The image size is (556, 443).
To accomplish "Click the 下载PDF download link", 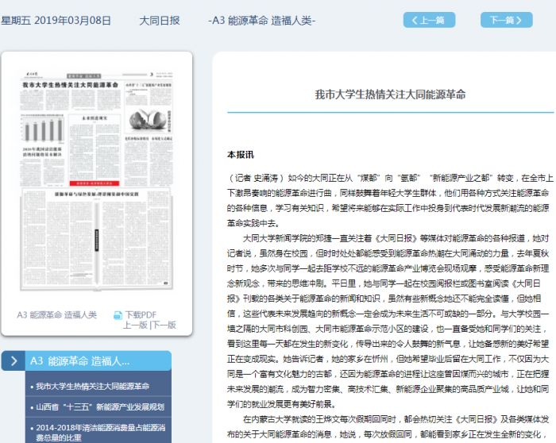I will pyautogui.click(x=141, y=315).
